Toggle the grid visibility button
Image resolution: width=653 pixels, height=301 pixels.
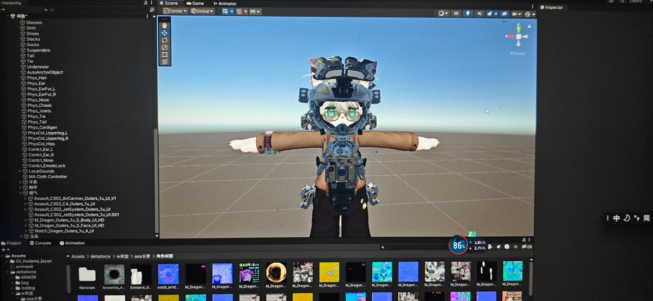[225, 11]
